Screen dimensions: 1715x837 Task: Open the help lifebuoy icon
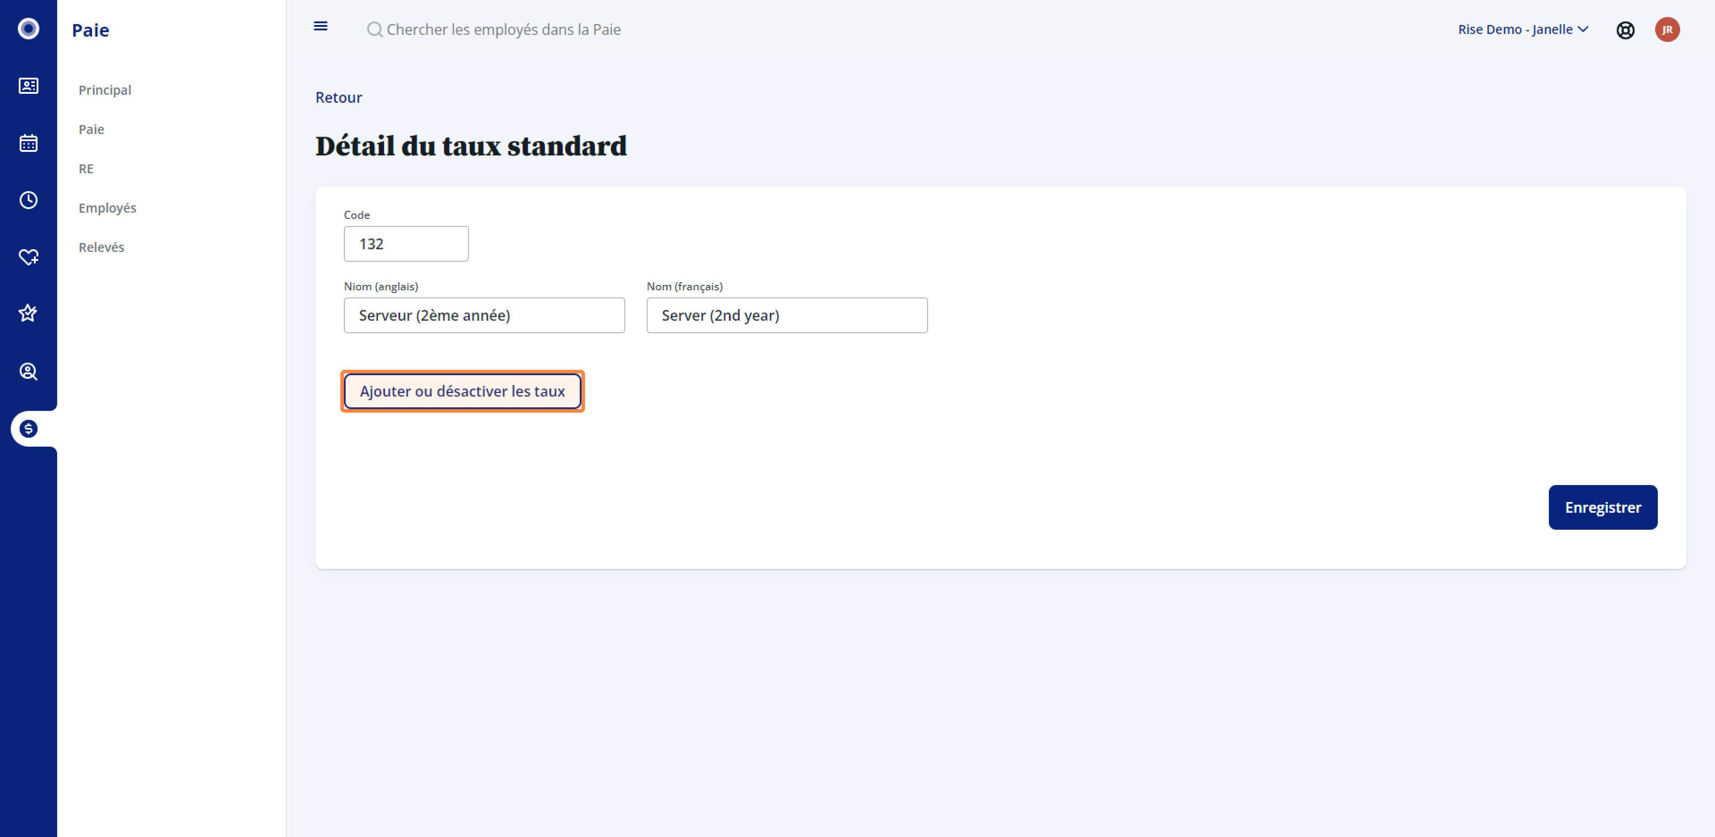(1625, 30)
